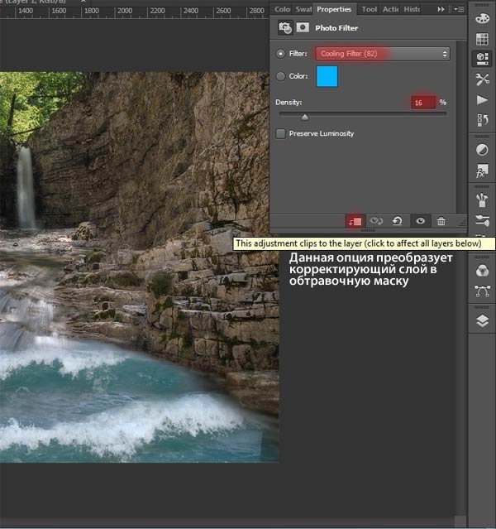Open Brush panel icon in dock
The image size is (496, 529).
482,220
